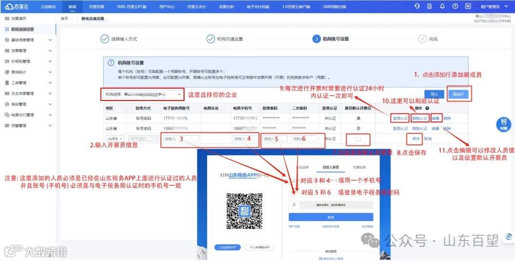This screenshot has height=261, width=515.
Task: Open the 山东 region dropdown in new row
Action: coord(114,139)
